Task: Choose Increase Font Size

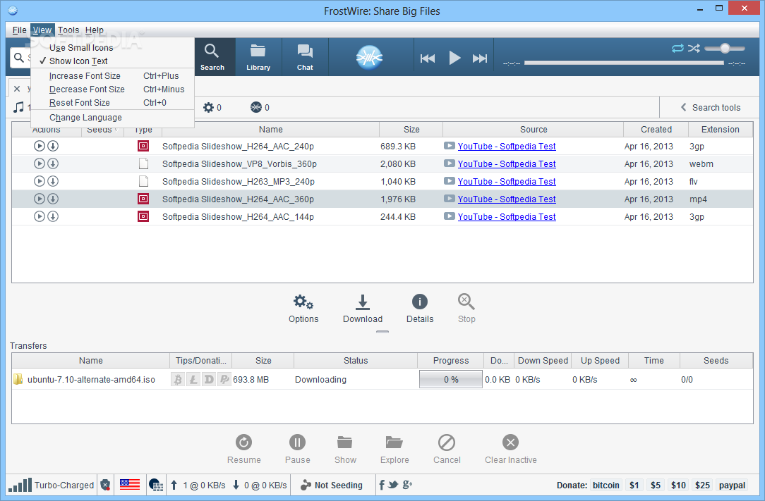Action: click(112, 76)
